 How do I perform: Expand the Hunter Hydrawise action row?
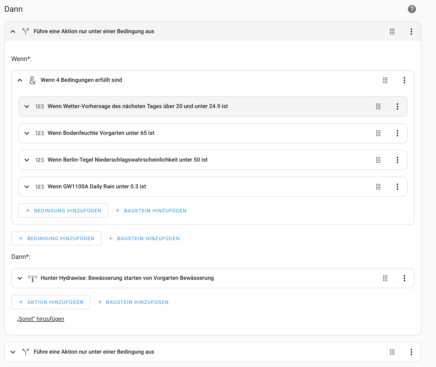coord(20,278)
